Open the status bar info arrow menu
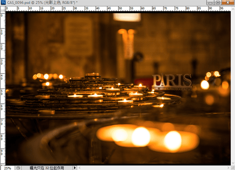Image resolution: width=235 pixels, height=170 pixels. coord(75,168)
